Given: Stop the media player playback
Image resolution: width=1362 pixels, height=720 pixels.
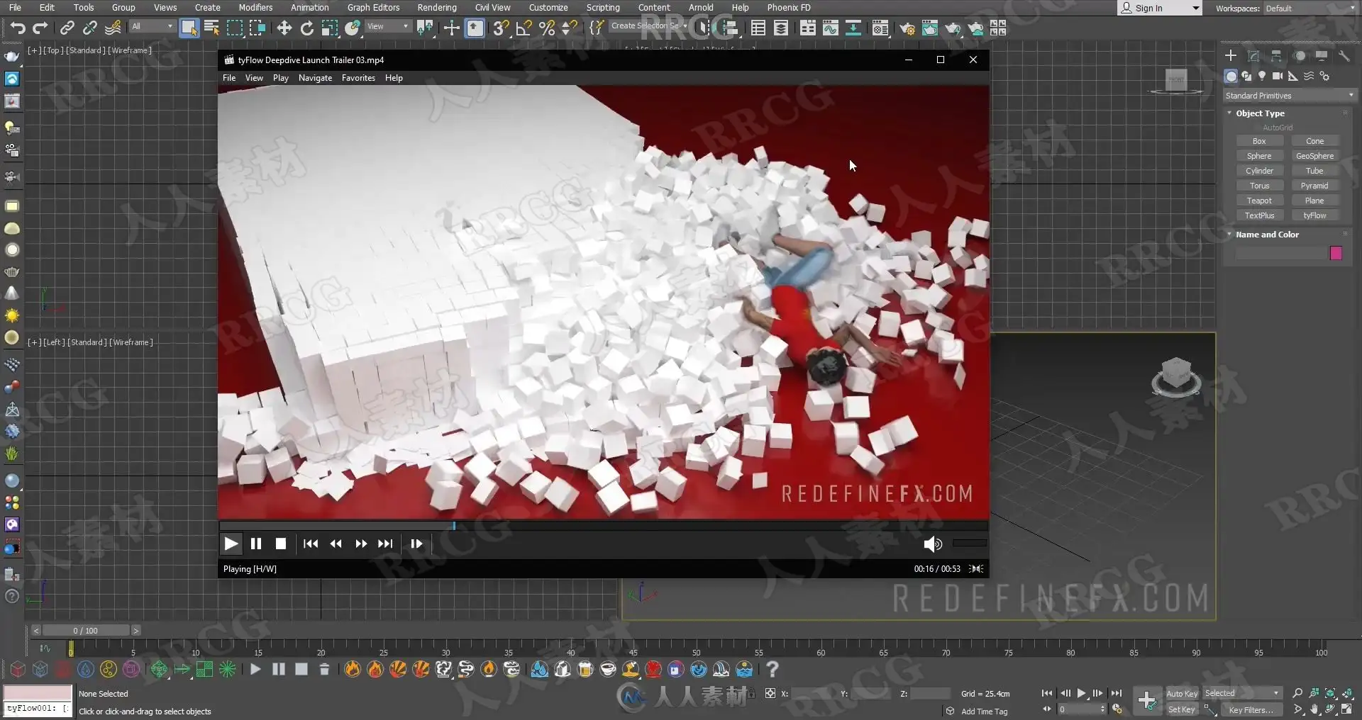Looking at the screenshot, I should coord(280,544).
